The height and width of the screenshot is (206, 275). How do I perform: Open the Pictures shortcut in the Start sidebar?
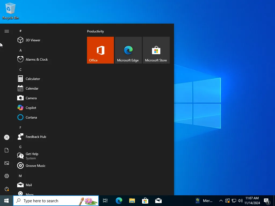pyautogui.click(x=6, y=163)
